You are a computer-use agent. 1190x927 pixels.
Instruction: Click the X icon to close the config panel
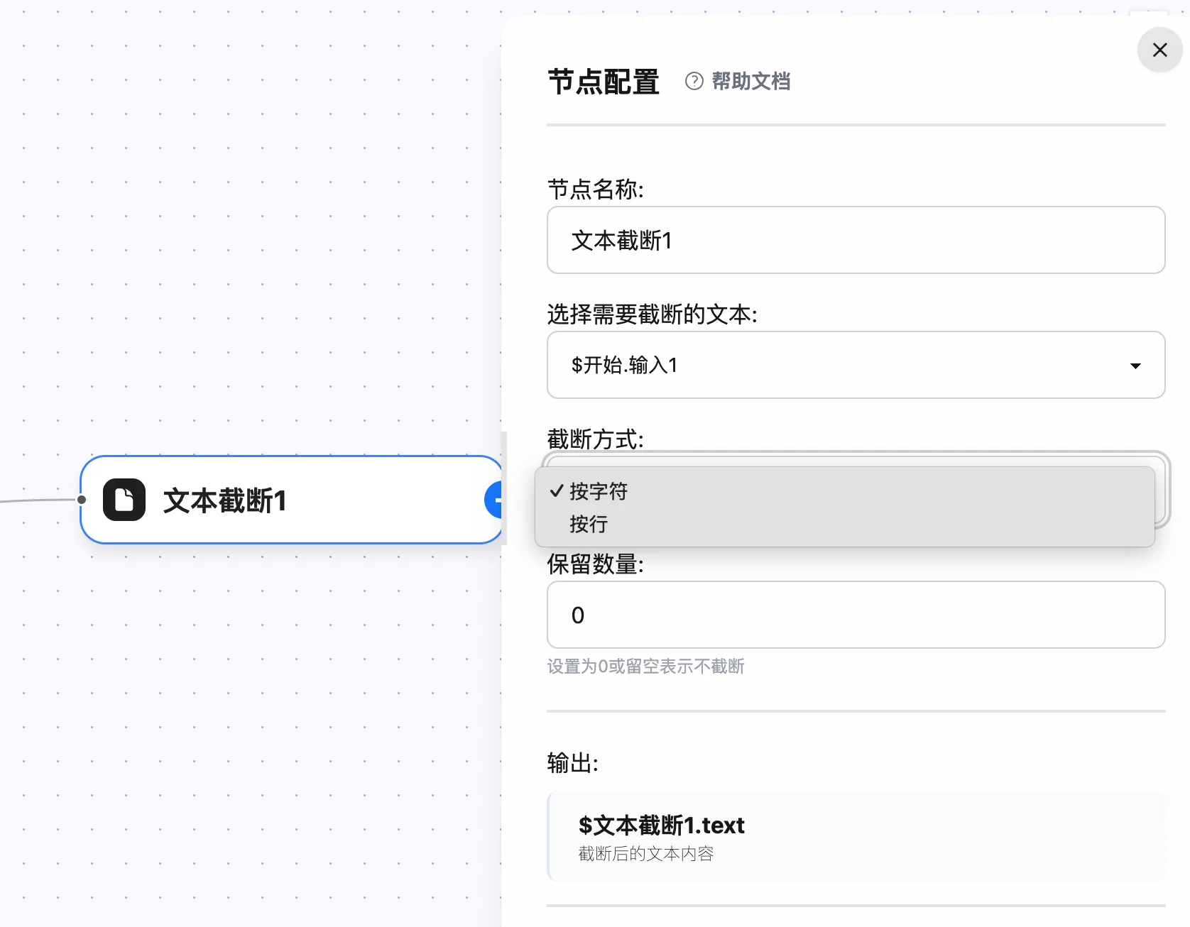point(1159,50)
